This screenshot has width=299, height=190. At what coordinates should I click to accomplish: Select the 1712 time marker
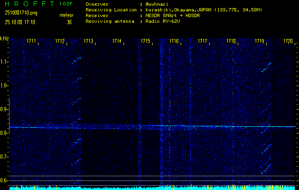[60, 41]
